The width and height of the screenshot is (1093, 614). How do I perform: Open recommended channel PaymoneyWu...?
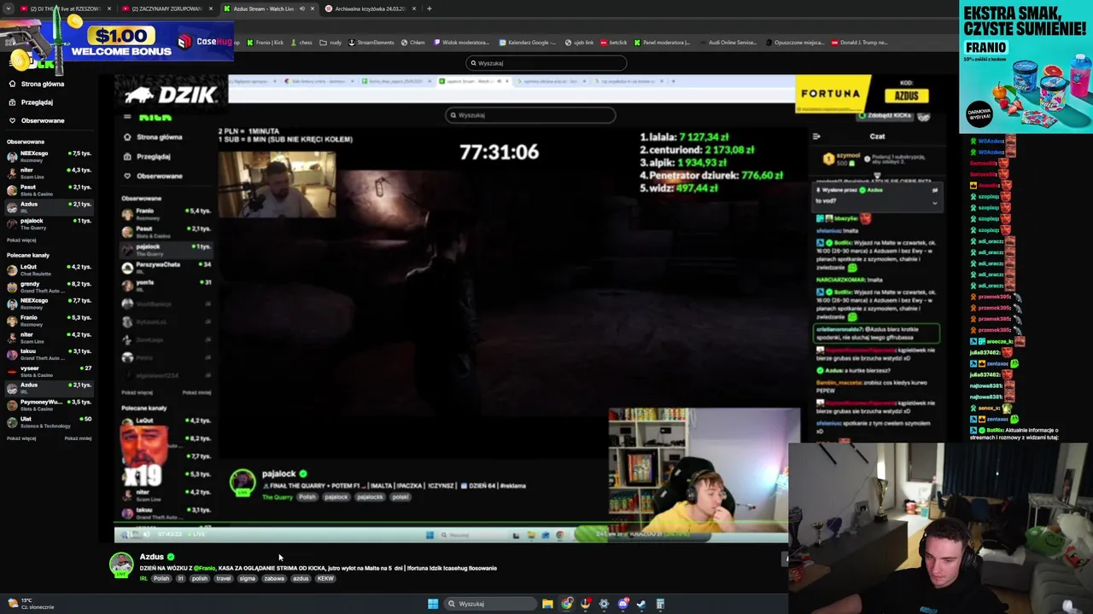coord(49,404)
